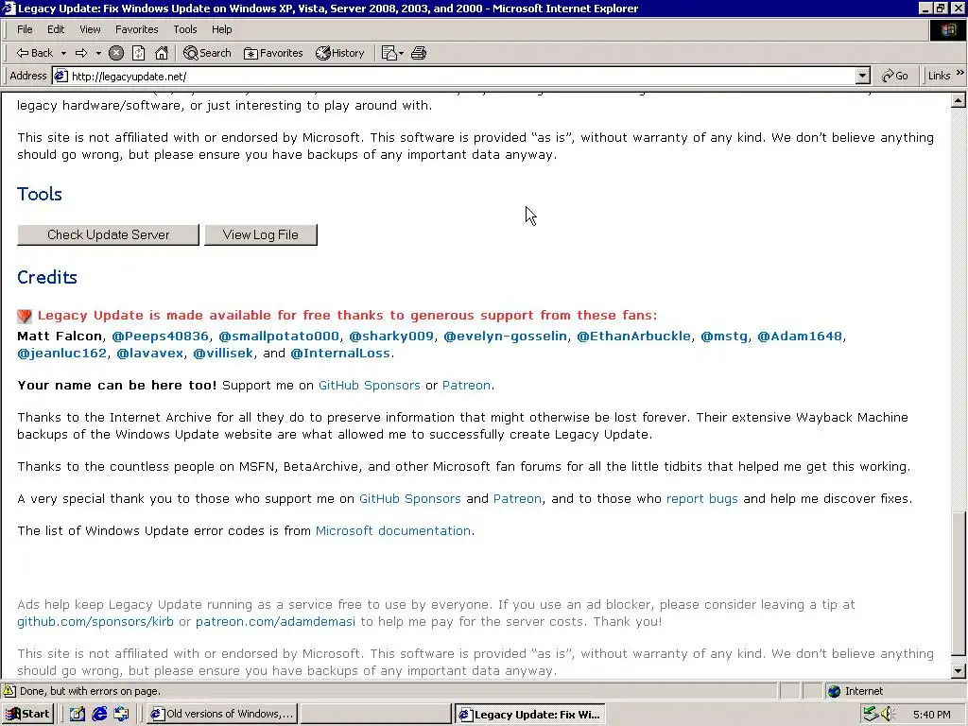The image size is (968, 726).
Task: Expand the Links toolbar chevron
Action: coord(960,73)
